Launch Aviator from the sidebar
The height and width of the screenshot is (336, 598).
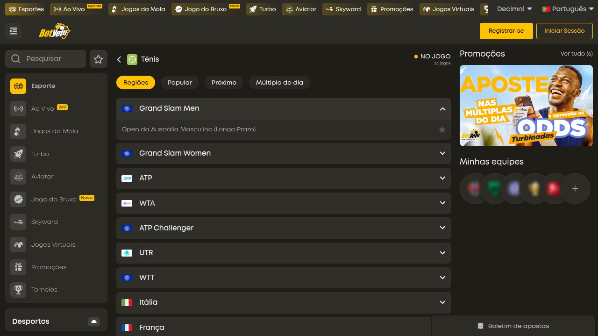(56, 177)
